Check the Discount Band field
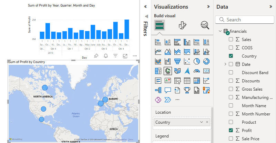276x143 pixels. coord(231,72)
